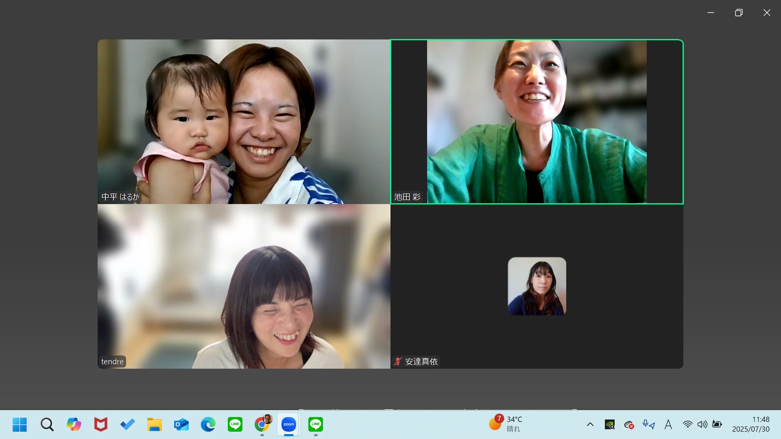
Task: Open NVIDIA tray icon
Action: point(609,424)
